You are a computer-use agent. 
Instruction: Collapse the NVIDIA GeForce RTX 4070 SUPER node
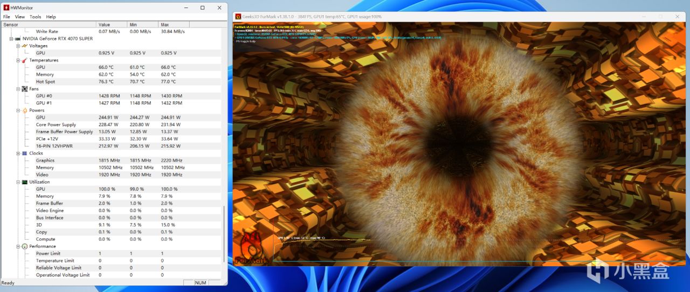pos(11,39)
